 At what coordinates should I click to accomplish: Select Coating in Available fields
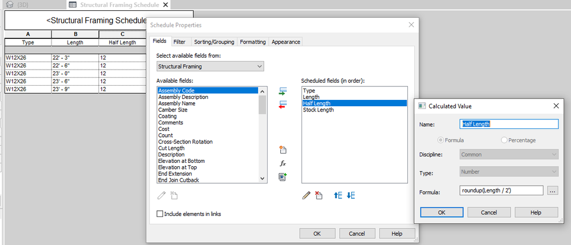tap(208, 117)
